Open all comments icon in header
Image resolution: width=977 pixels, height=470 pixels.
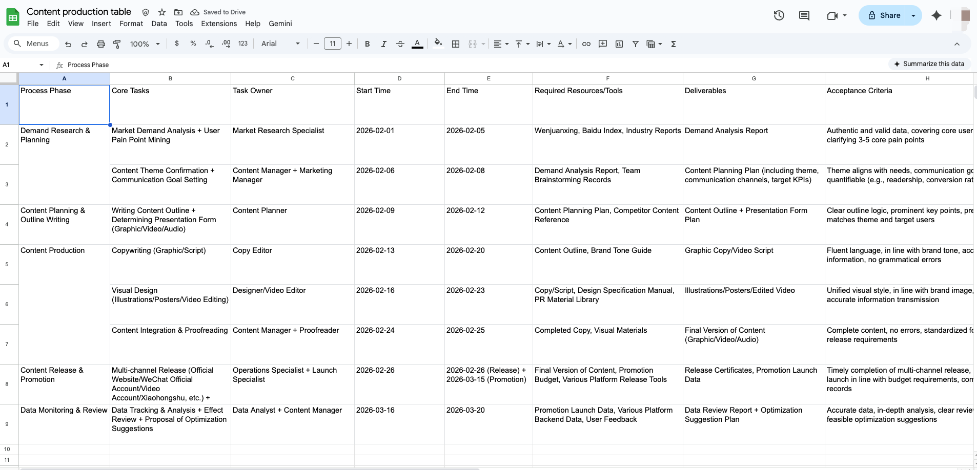804,15
